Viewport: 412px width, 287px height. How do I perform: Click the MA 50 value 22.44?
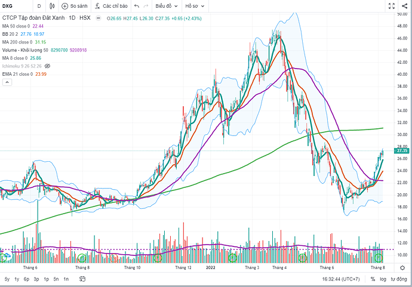click(38, 26)
